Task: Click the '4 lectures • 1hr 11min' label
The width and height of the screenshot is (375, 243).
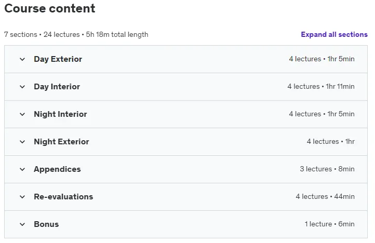Action: 321,86
